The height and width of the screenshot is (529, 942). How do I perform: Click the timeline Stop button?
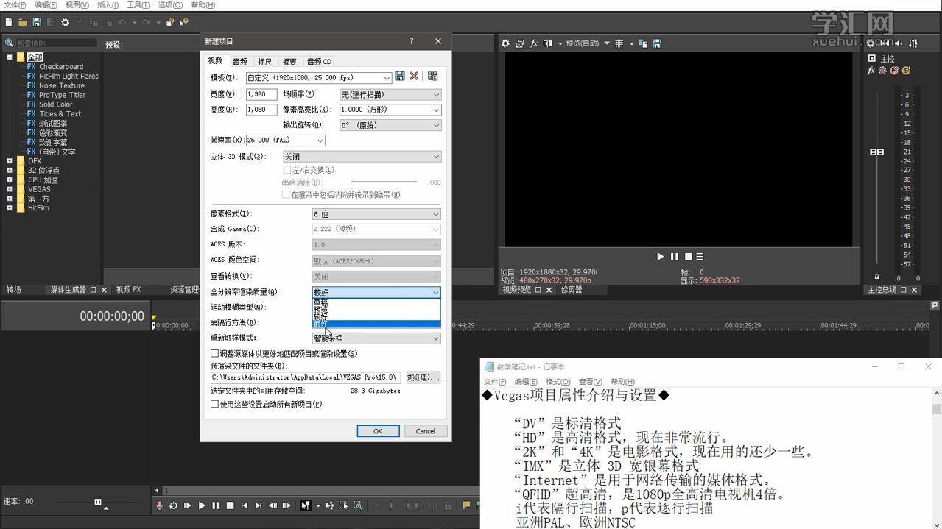(230, 505)
